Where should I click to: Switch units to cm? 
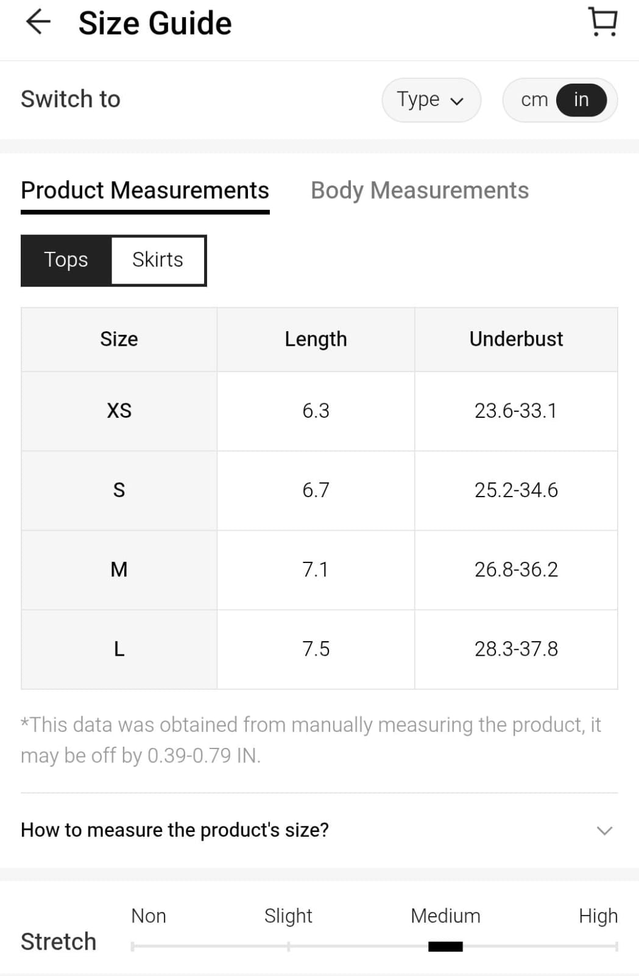pyautogui.click(x=534, y=99)
